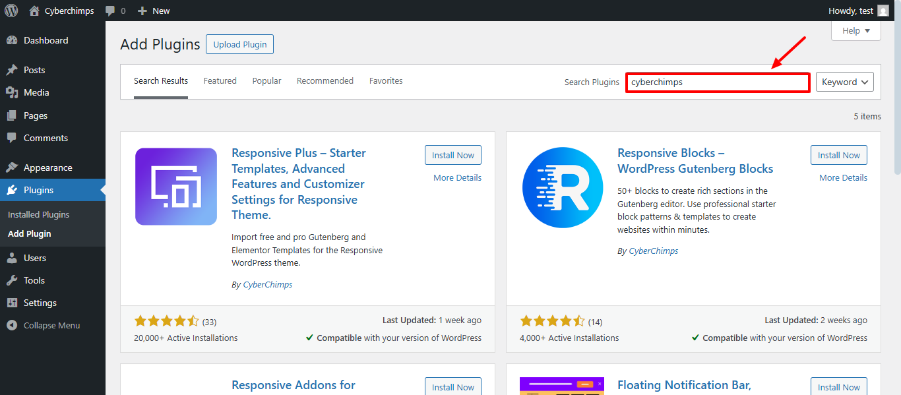Click the "20,000+ Active Installations" text
Screen dimensions: 901x395
click(186, 338)
